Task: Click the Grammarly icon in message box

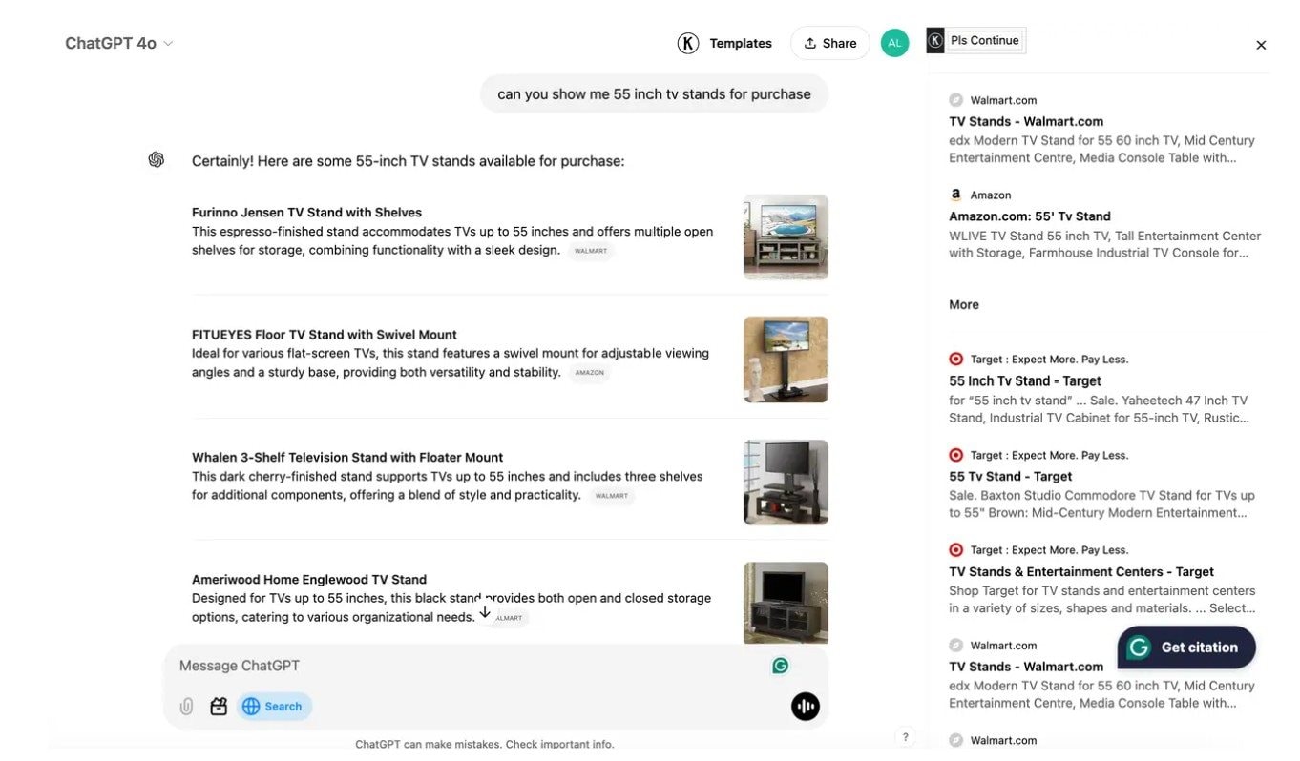Action: click(x=780, y=666)
